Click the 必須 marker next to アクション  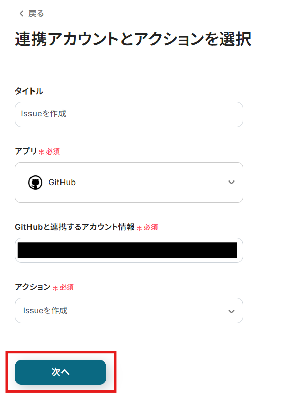pyautogui.click(x=67, y=287)
